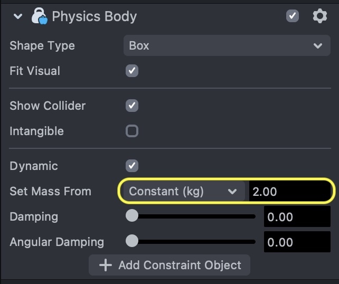Uncheck the Fit Visual checkbox
Screen dimensions: 339x284
(132, 71)
